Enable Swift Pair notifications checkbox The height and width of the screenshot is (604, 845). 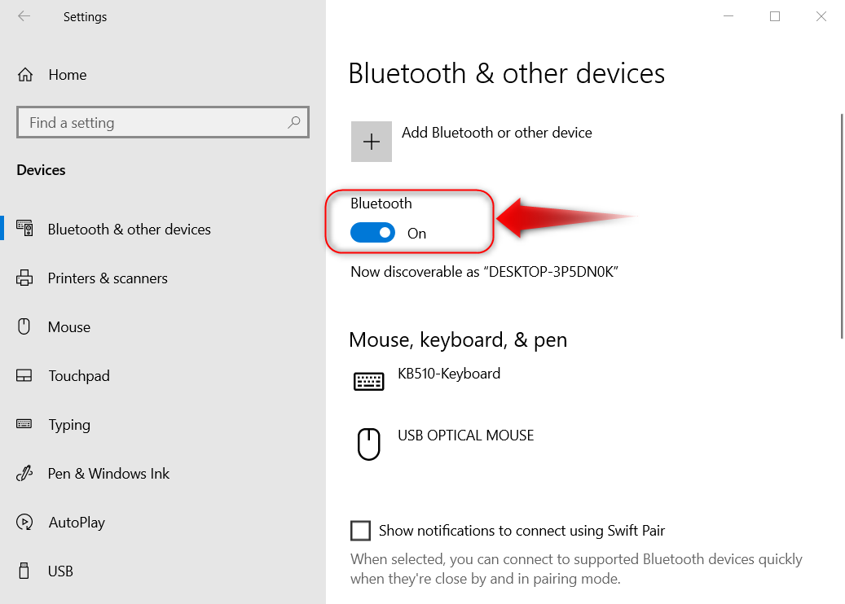point(360,531)
